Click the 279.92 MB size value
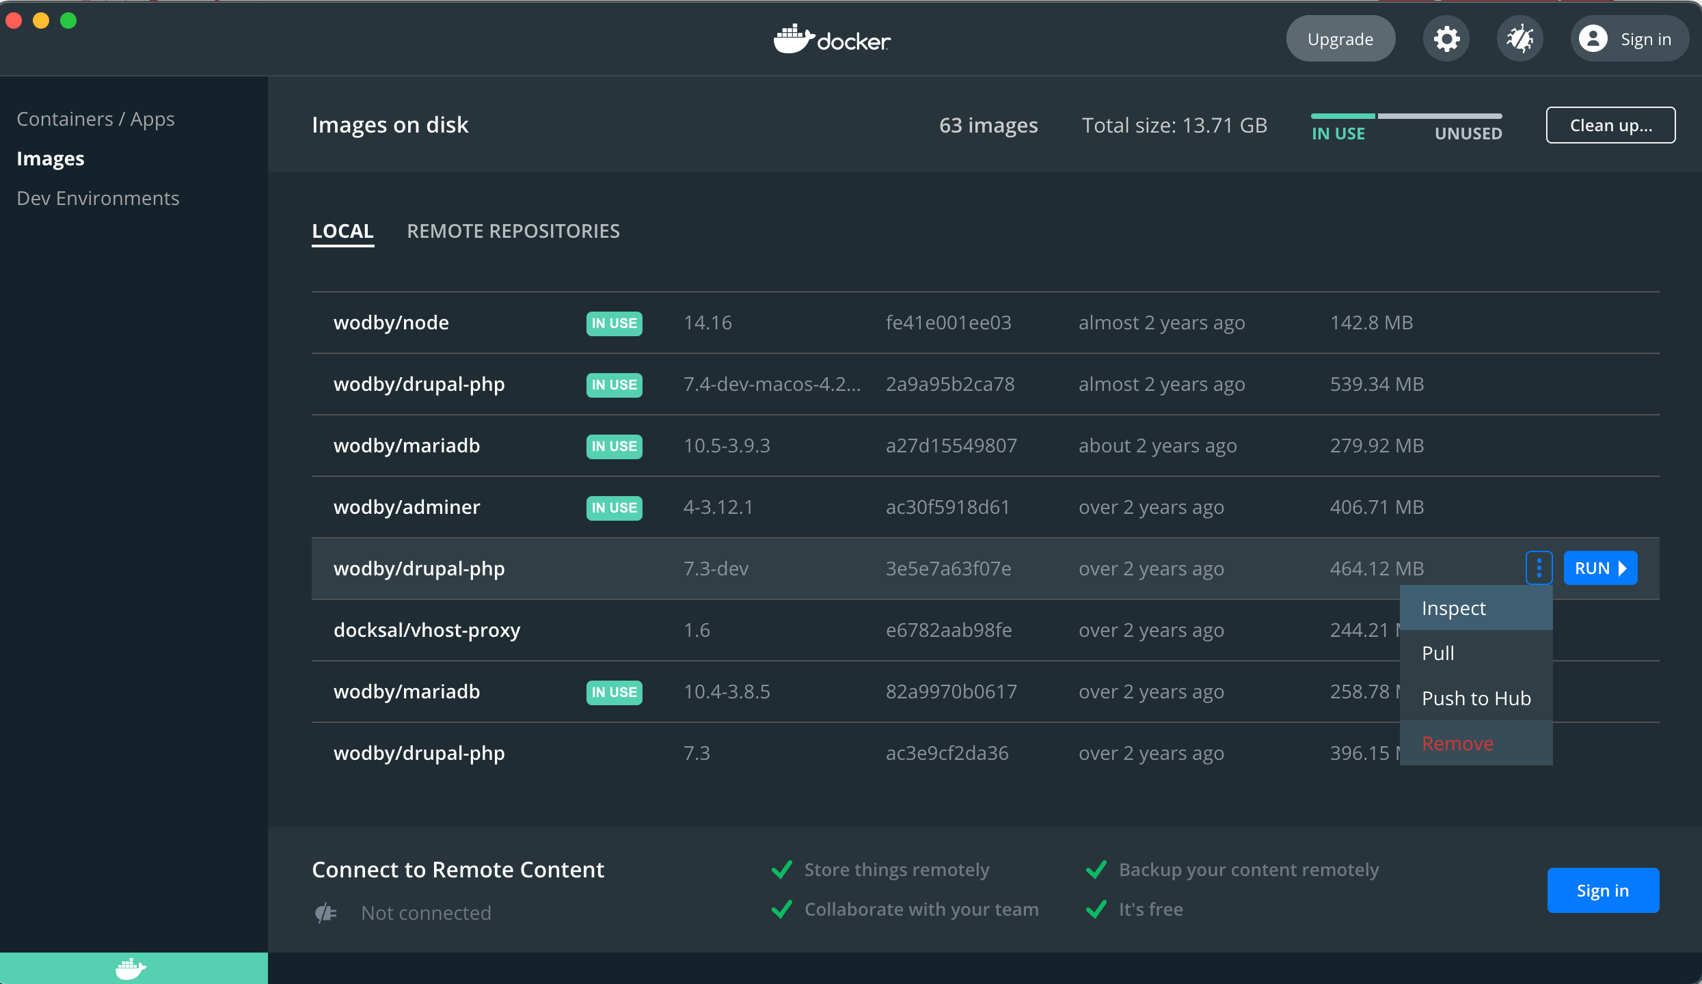This screenshot has width=1702, height=984. click(x=1377, y=446)
